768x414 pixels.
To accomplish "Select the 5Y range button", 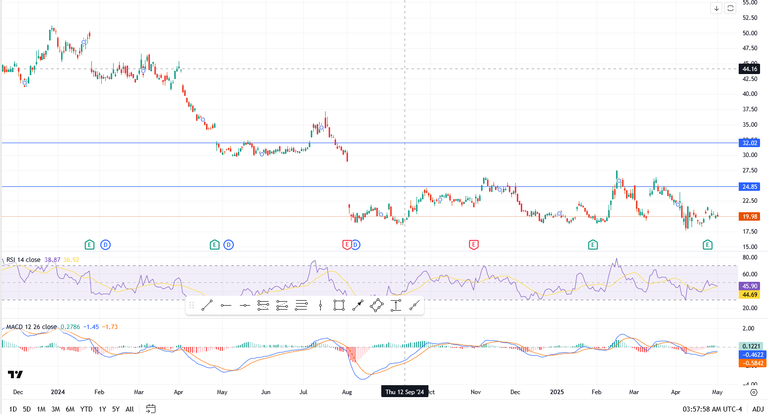I will (x=115, y=409).
